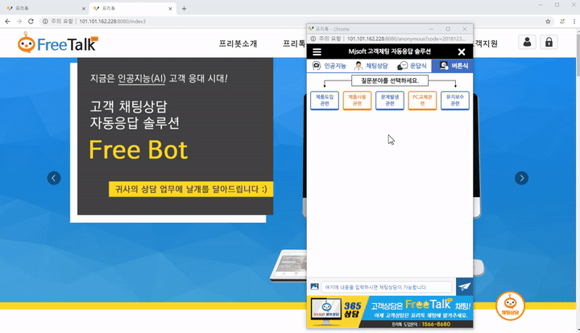The width and height of the screenshot is (580, 333).
Task: Click the lock login icon in header
Action: [x=549, y=42]
